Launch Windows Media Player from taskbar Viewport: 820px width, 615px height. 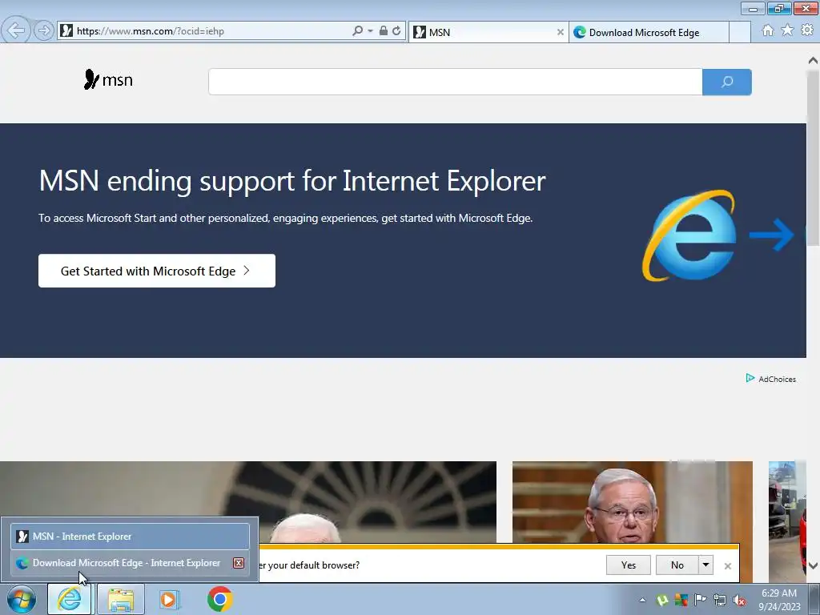[169, 599]
